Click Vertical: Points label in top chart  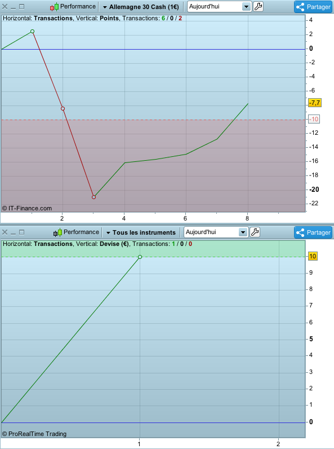pos(97,18)
